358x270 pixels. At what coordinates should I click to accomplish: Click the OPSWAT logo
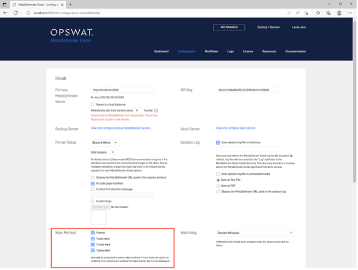coord(72,33)
